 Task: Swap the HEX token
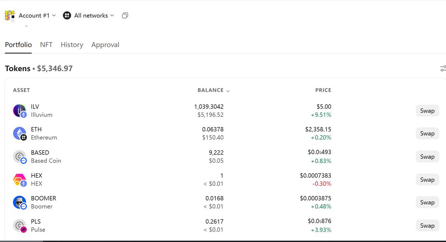coord(427,179)
